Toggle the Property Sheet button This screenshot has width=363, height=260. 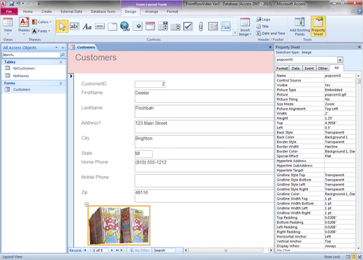(318, 27)
